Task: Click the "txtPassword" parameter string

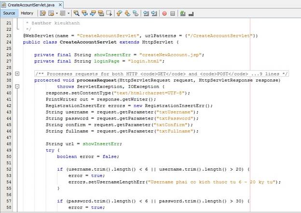Action: 175,118
